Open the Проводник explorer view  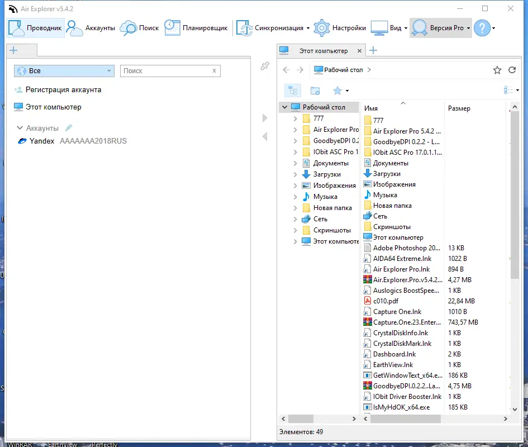point(35,28)
